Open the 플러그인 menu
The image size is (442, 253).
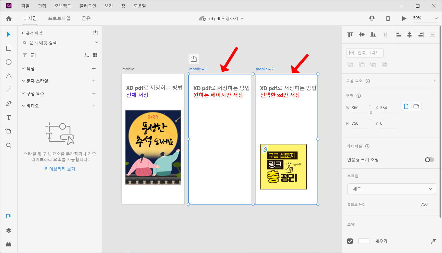pos(89,6)
